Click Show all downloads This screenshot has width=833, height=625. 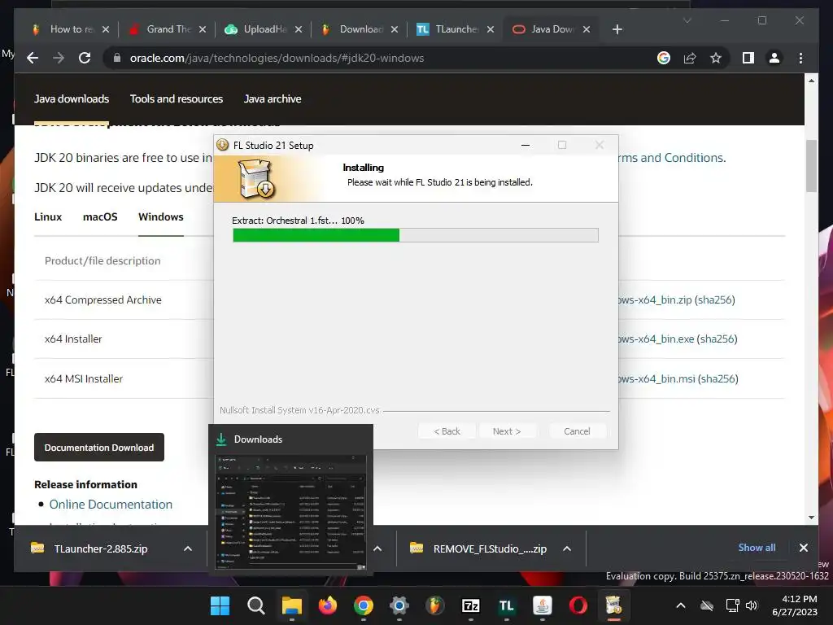pyautogui.click(x=757, y=548)
